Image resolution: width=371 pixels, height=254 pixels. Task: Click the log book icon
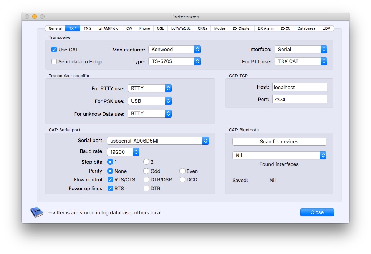[x=37, y=212]
